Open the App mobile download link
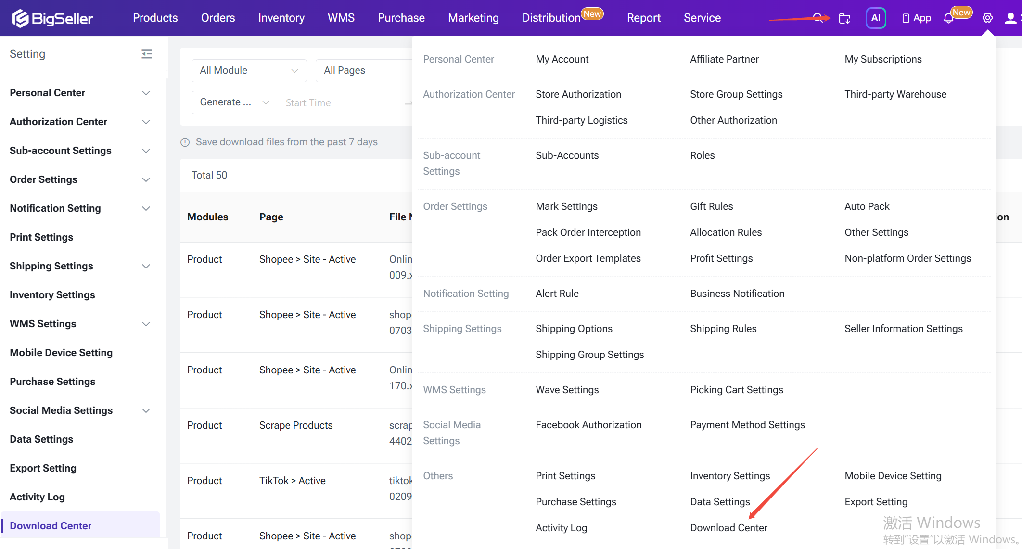1022x549 pixels. click(x=917, y=18)
